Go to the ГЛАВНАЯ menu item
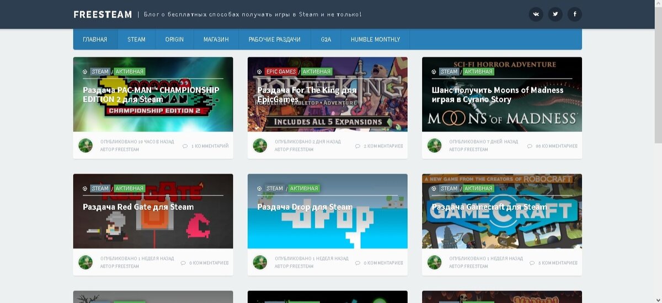 95,40
